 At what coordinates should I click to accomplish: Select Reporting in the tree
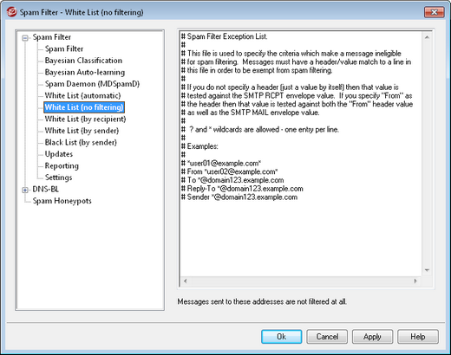pyautogui.click(x=62, y=165)
